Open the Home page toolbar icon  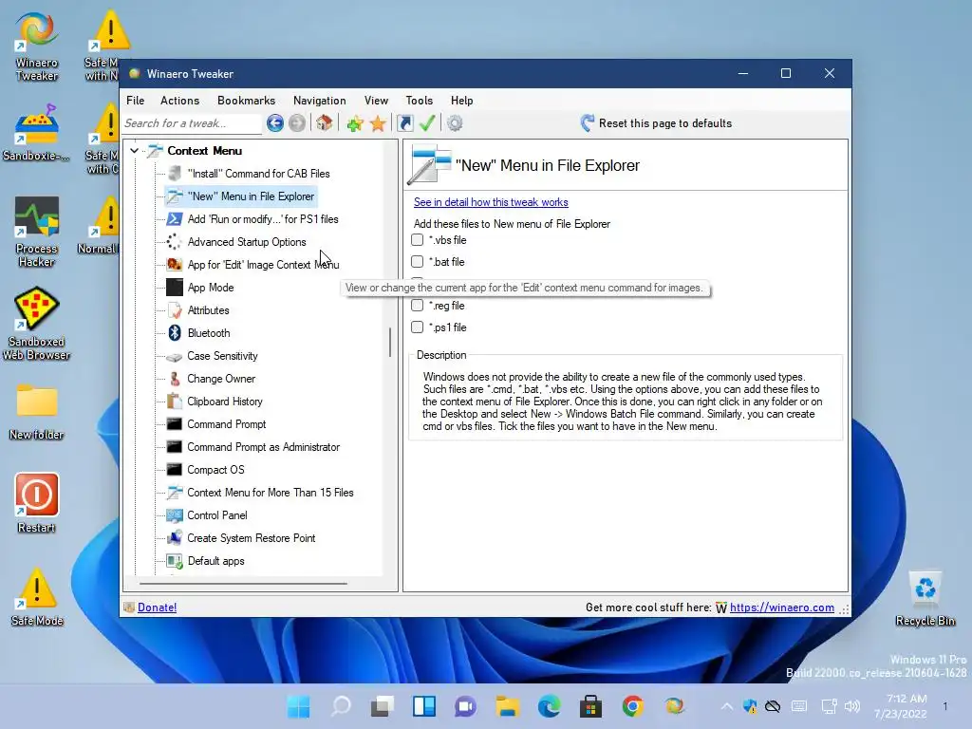coord(324,123)
